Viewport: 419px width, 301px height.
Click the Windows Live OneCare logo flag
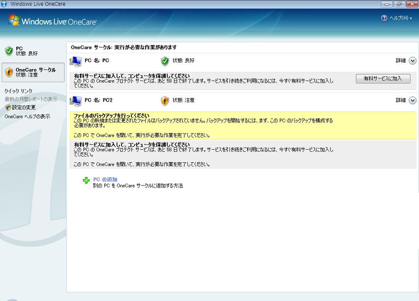(x=14, y=20)
